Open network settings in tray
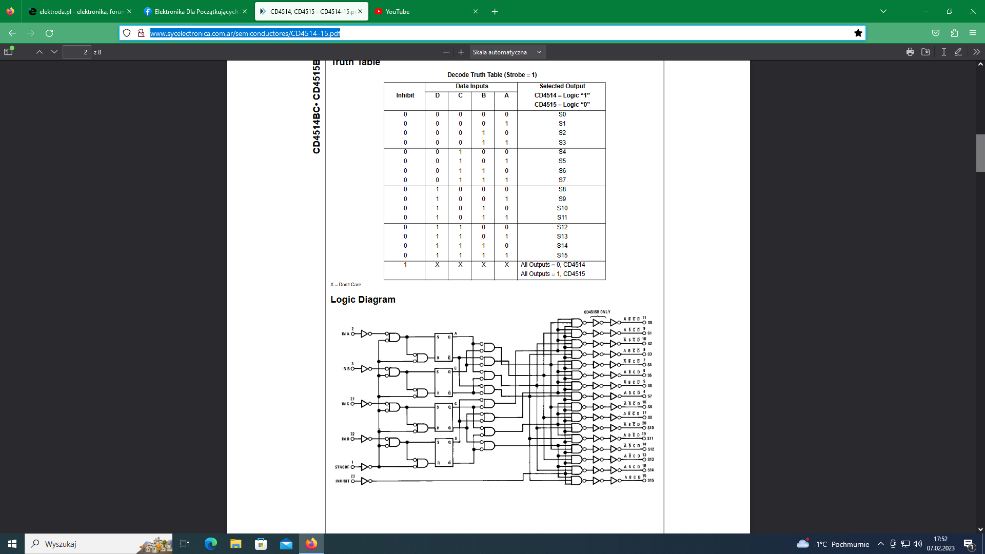This screenshot has width=985, height=554. pos(905,544)
